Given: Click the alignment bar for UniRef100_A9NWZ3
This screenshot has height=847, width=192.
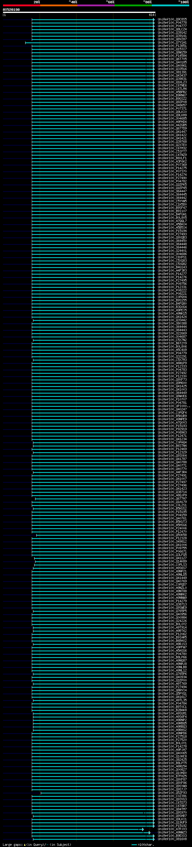Looking at the screenshot, I should pos(91,833).
